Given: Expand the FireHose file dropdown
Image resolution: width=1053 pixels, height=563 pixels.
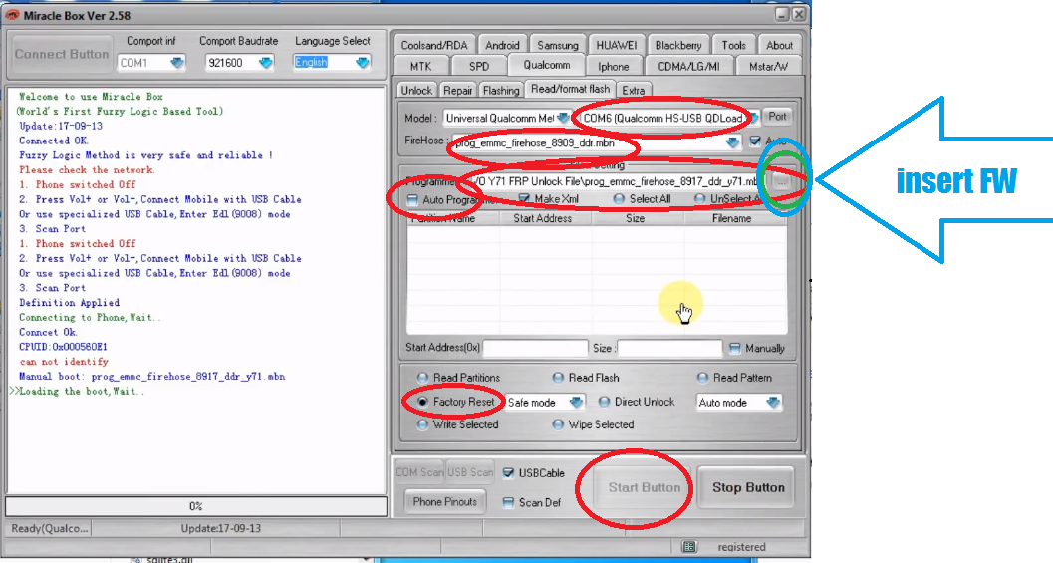Looking at the screenshot, I should [732, 142].
